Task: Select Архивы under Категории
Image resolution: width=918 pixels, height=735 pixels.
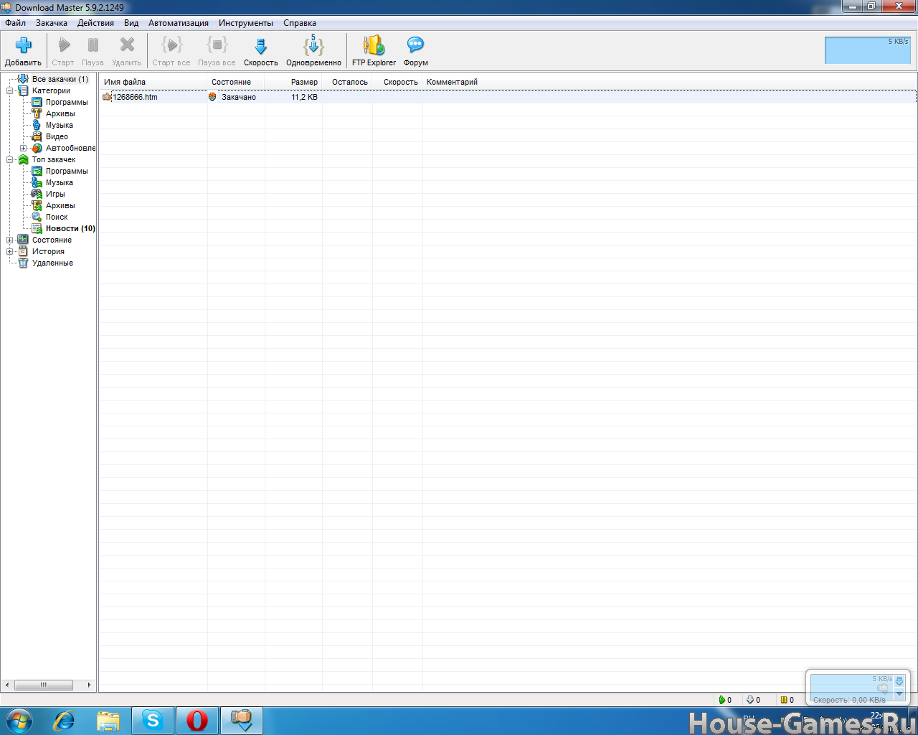Action: tap(60, 113)
